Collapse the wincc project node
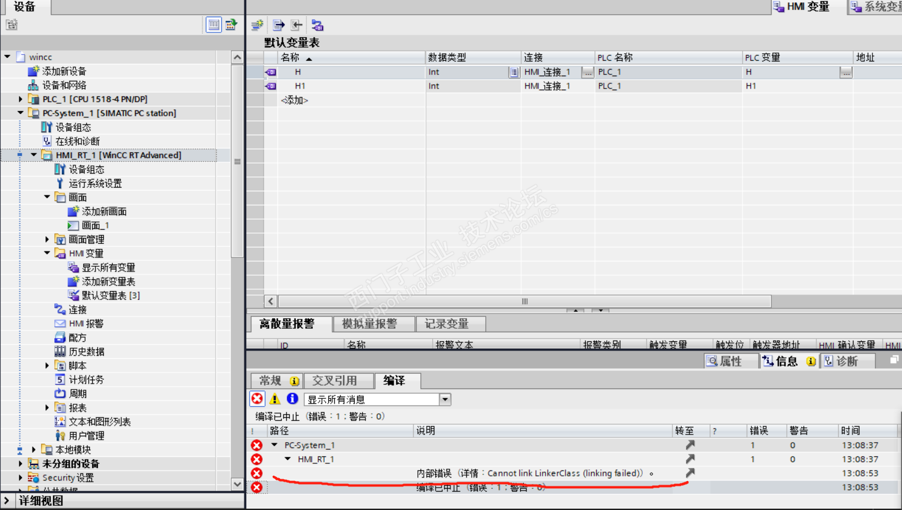902x510 pixels. (x=7, y=57)
